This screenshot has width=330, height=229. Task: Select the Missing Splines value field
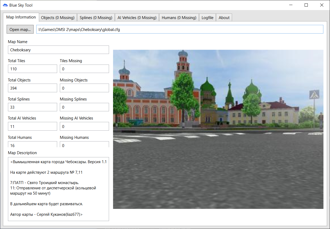84,107
